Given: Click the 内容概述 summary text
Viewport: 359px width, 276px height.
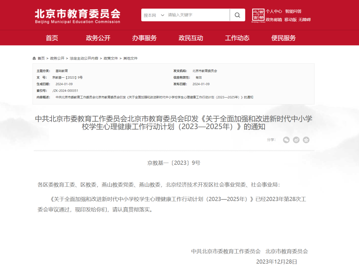Looking at the screenshot, I should pos(154,97).
